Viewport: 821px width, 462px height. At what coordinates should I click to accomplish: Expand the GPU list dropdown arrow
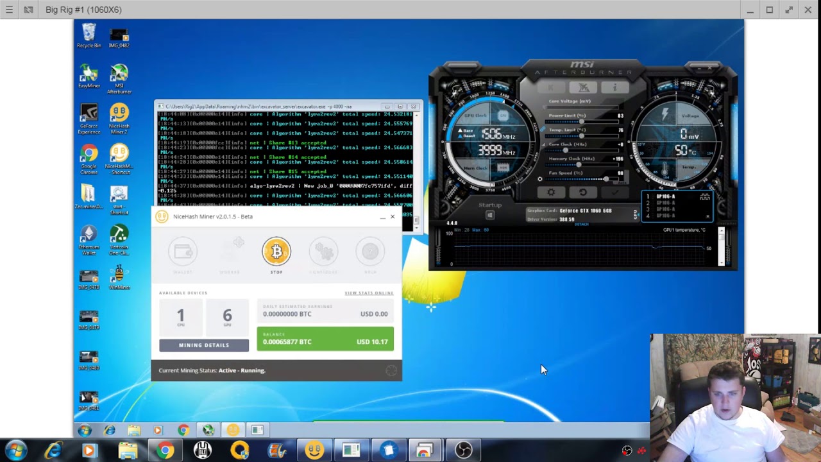708,217
